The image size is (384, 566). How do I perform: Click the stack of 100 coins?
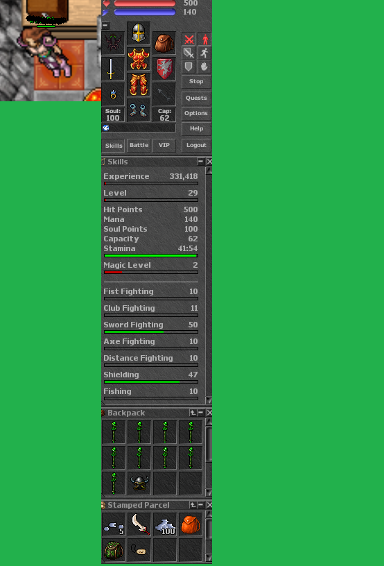tap(165, 524)
